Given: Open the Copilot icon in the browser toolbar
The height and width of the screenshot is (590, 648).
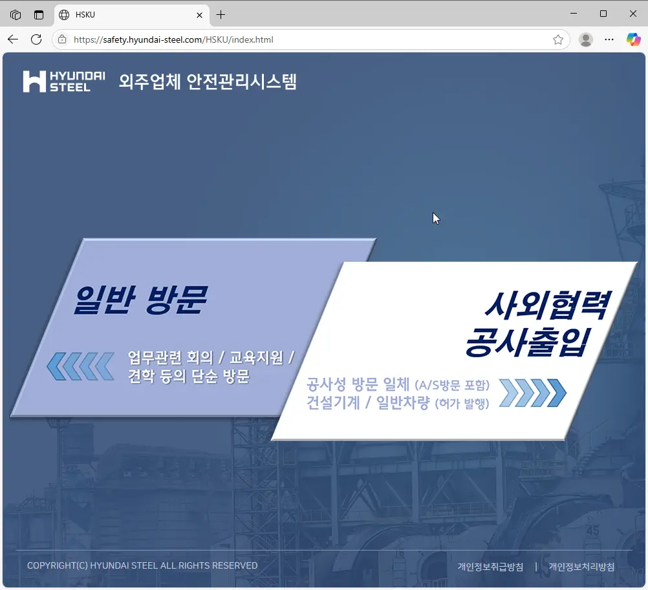Looking at the screenshot, I should point(632,39).
